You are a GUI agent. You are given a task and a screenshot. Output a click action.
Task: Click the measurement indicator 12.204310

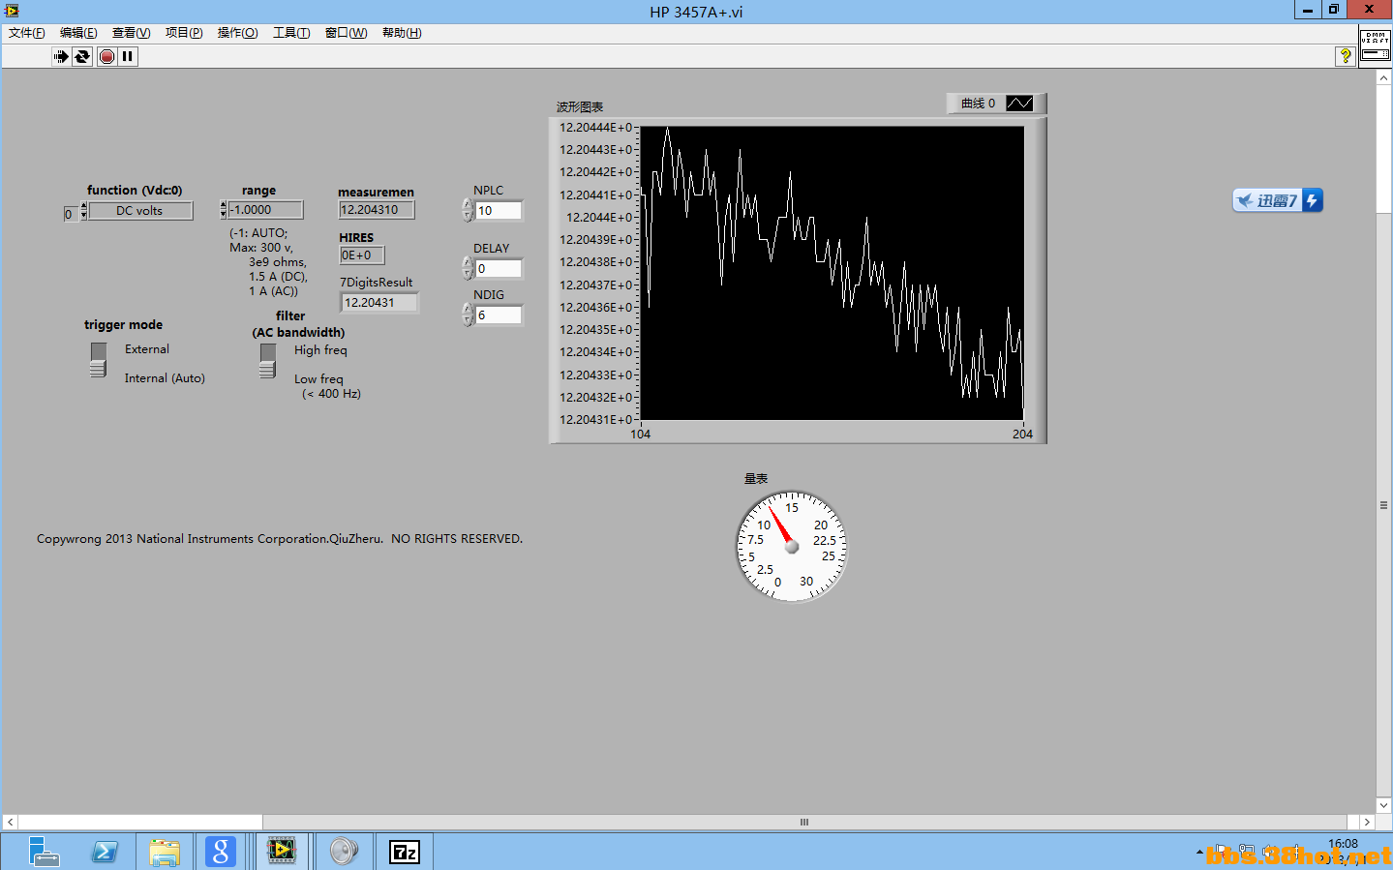click(x=377, y=210)
